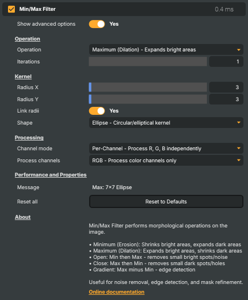Open the Shape kernel dropdown

point(166,123)
